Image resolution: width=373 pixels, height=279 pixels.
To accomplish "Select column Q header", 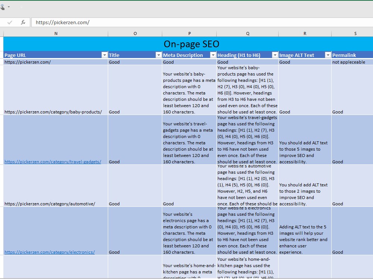I will (248, 33).
